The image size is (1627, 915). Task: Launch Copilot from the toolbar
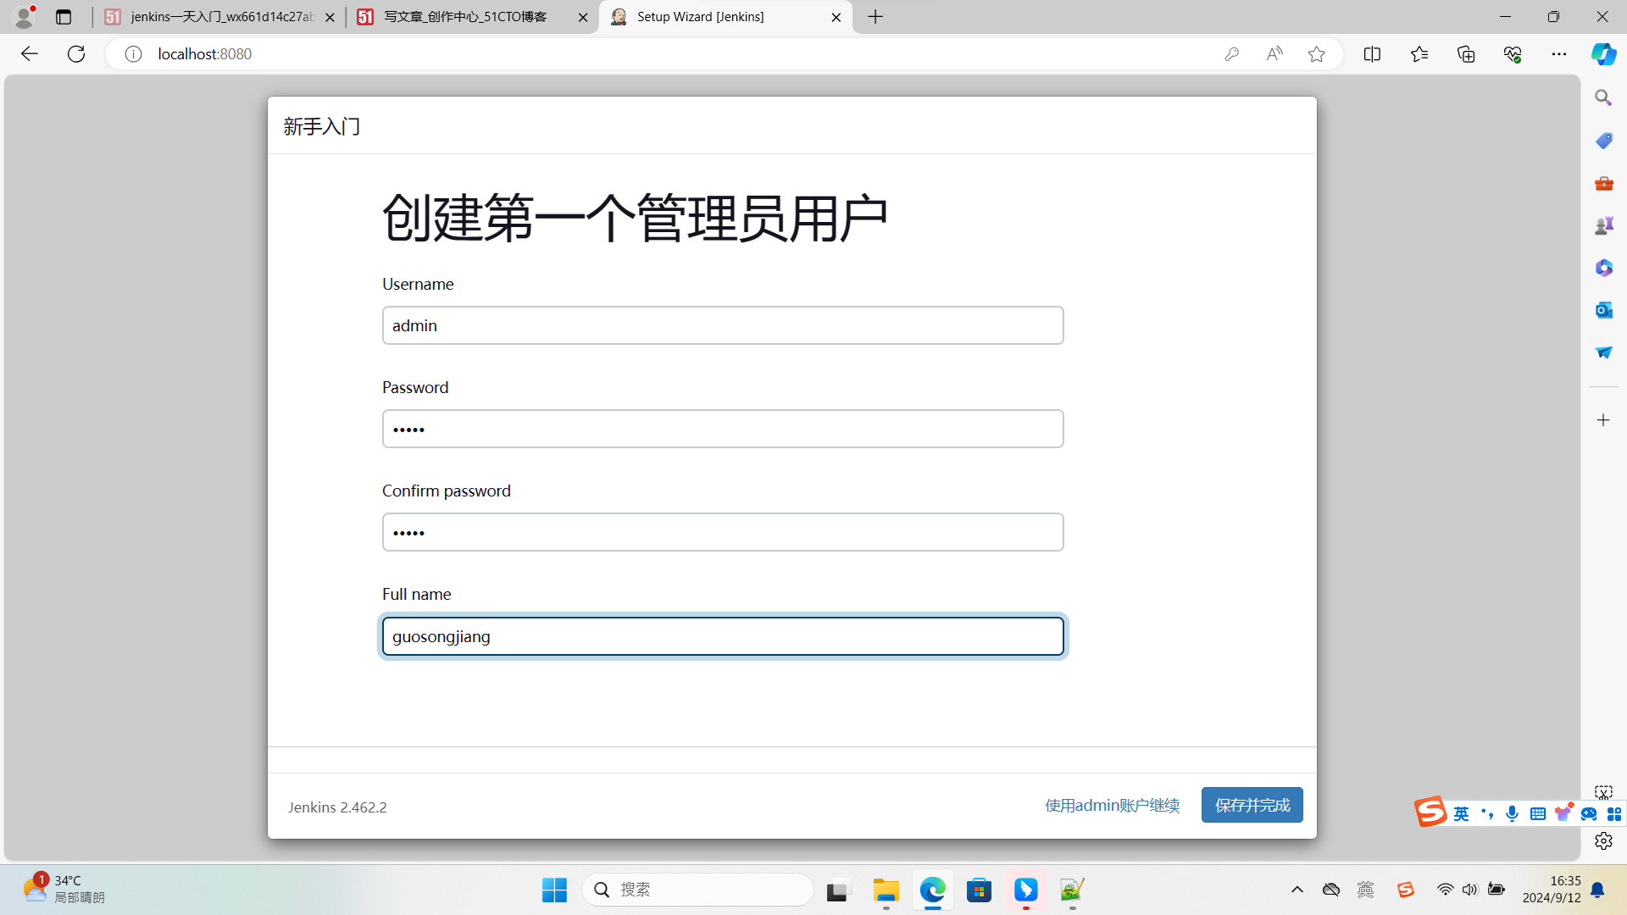1603,54
